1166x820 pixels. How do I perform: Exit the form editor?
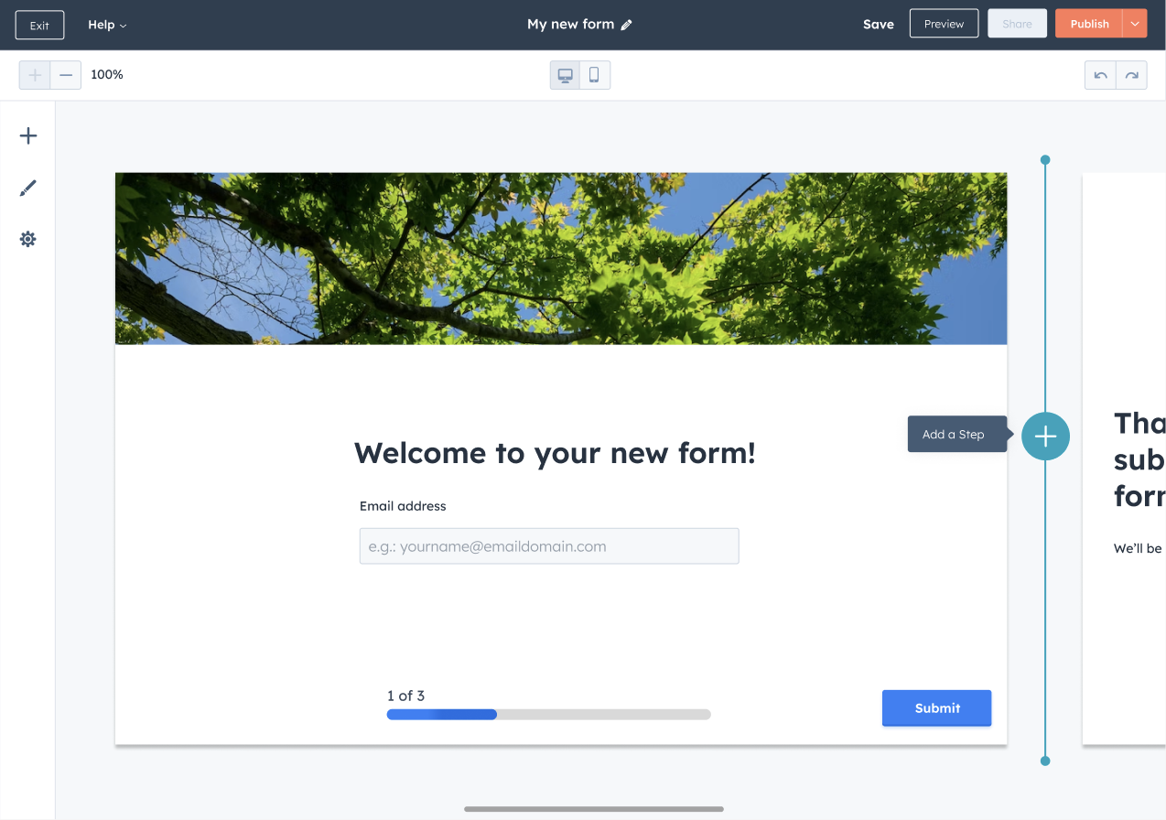[39, 25]
